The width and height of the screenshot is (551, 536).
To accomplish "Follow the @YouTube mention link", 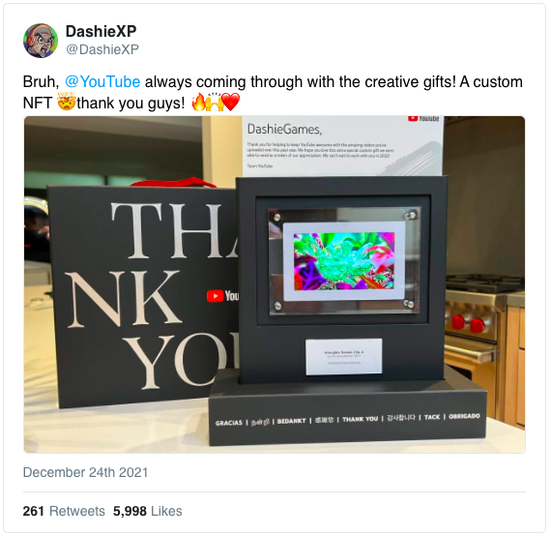I will (102, 82).
